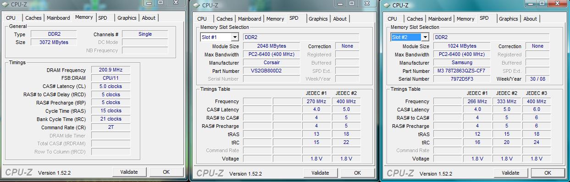570x182 pixels.
Task: Click Validate in the middle CPU-Z window
Action: pos(320,173)
